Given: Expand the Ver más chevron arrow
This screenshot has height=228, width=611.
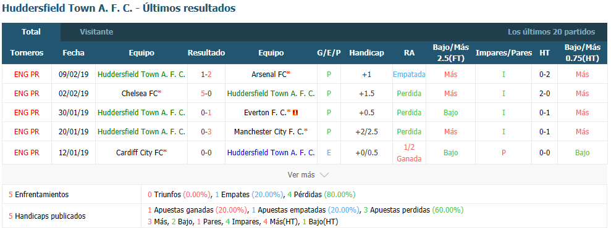Looking at the screenshot, I should coord(324,175).
